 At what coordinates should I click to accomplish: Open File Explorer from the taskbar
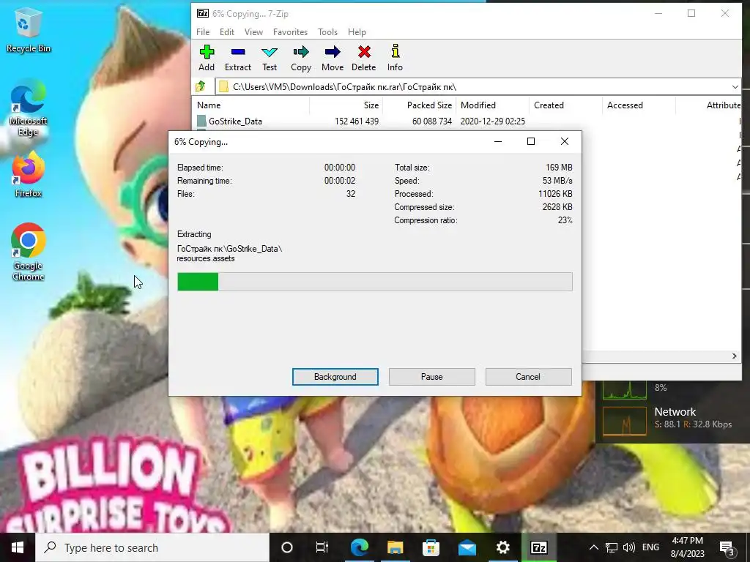pyautogui.click(x=395, y=547)
